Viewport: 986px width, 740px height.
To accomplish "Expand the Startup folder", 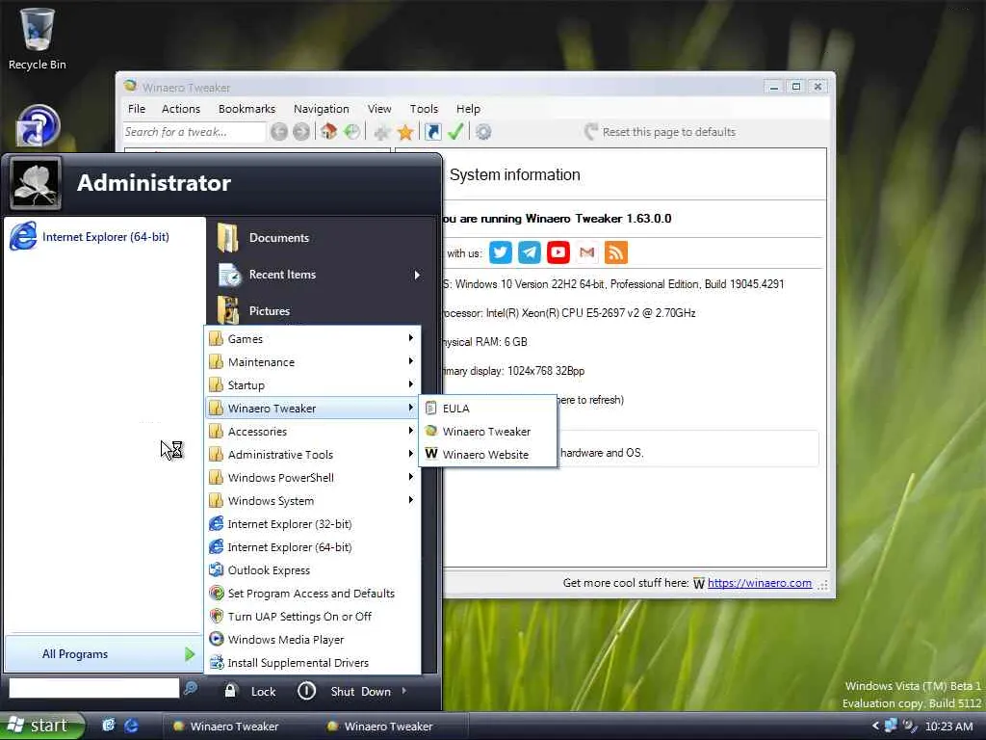I will pos(313,385).
